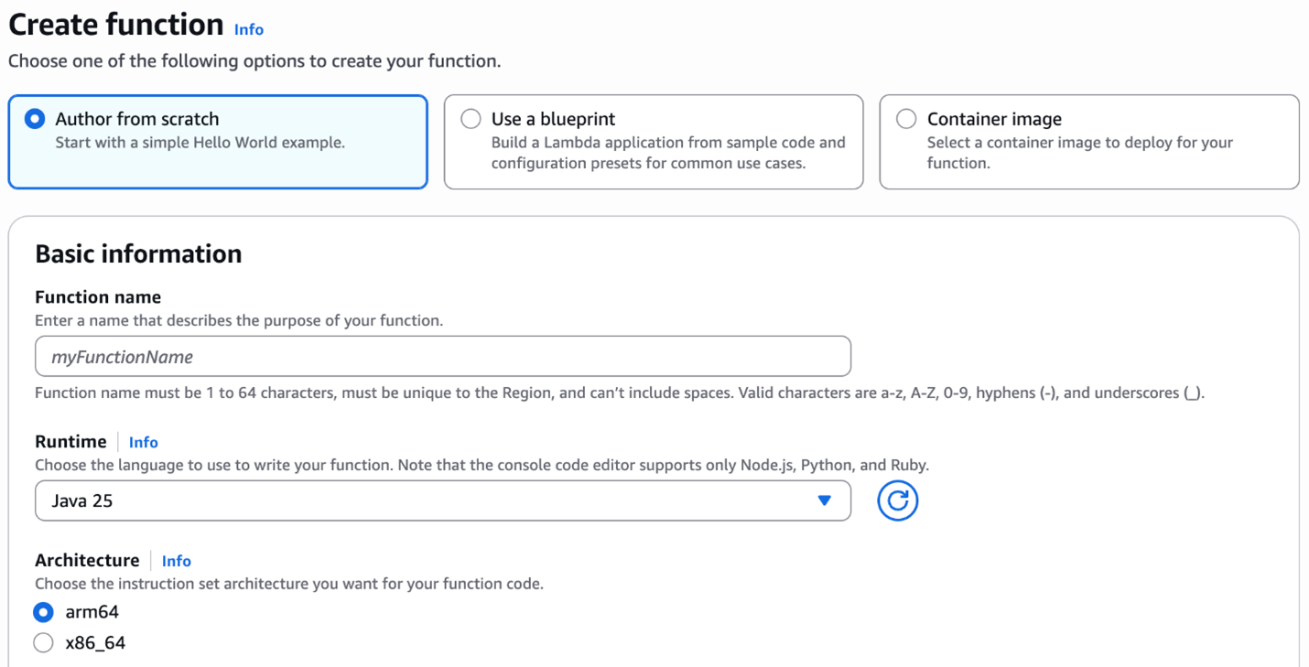1309x667 pixels.
Task: Click the Hello World example description text
Action: click(200, 143)
